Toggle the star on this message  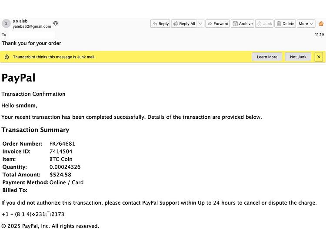321,24
